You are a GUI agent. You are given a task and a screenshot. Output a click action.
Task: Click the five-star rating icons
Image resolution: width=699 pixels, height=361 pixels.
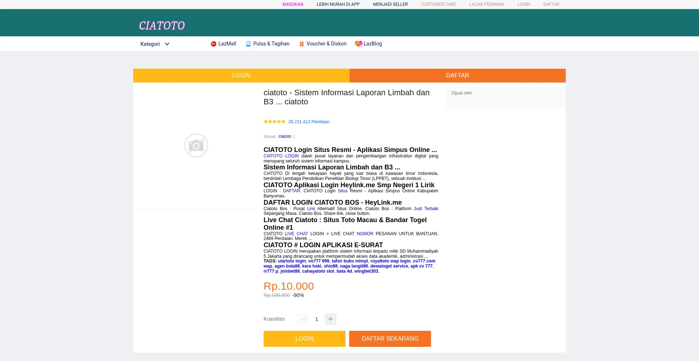click(x=275, y=122)
